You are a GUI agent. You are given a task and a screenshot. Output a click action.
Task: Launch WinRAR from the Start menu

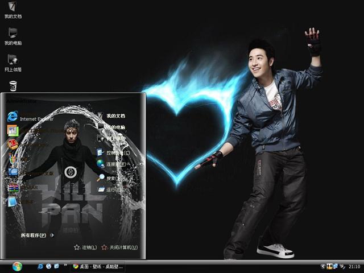23,187
